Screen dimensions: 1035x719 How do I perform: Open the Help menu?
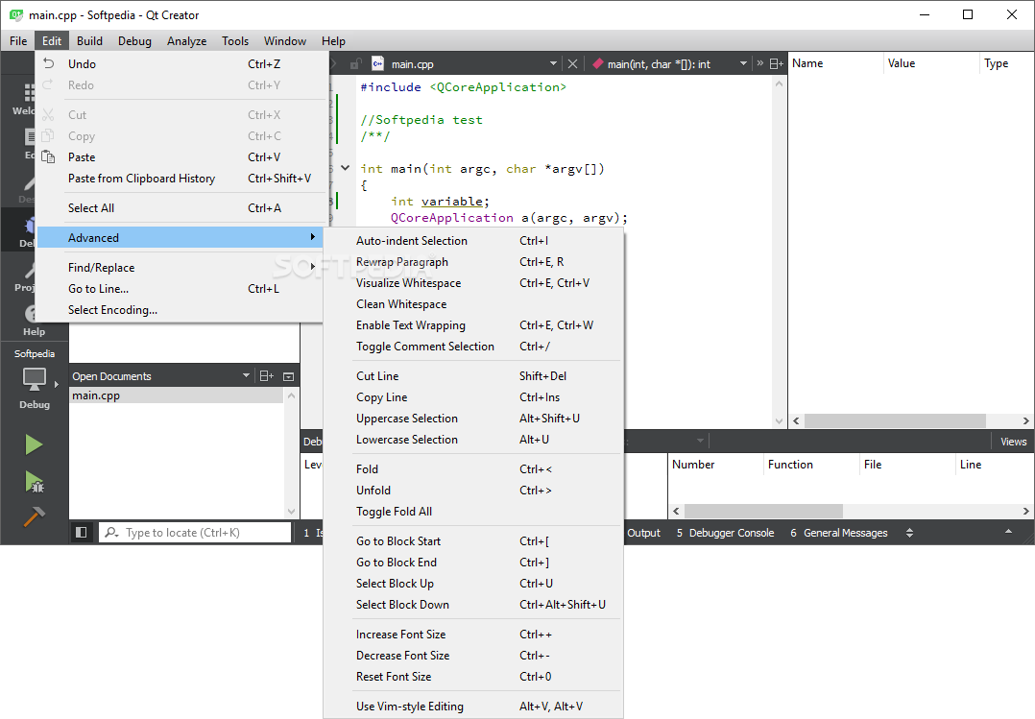pyautogui.click(x=333, y=41)
